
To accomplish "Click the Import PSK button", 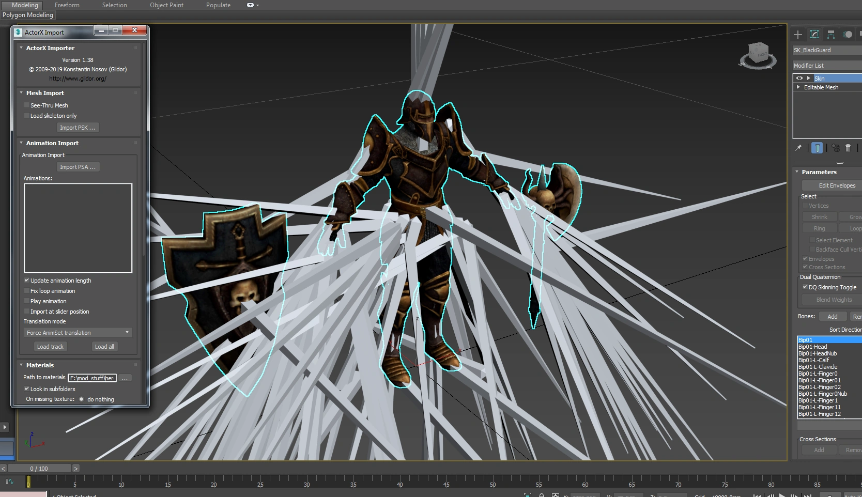I will 78,128.
